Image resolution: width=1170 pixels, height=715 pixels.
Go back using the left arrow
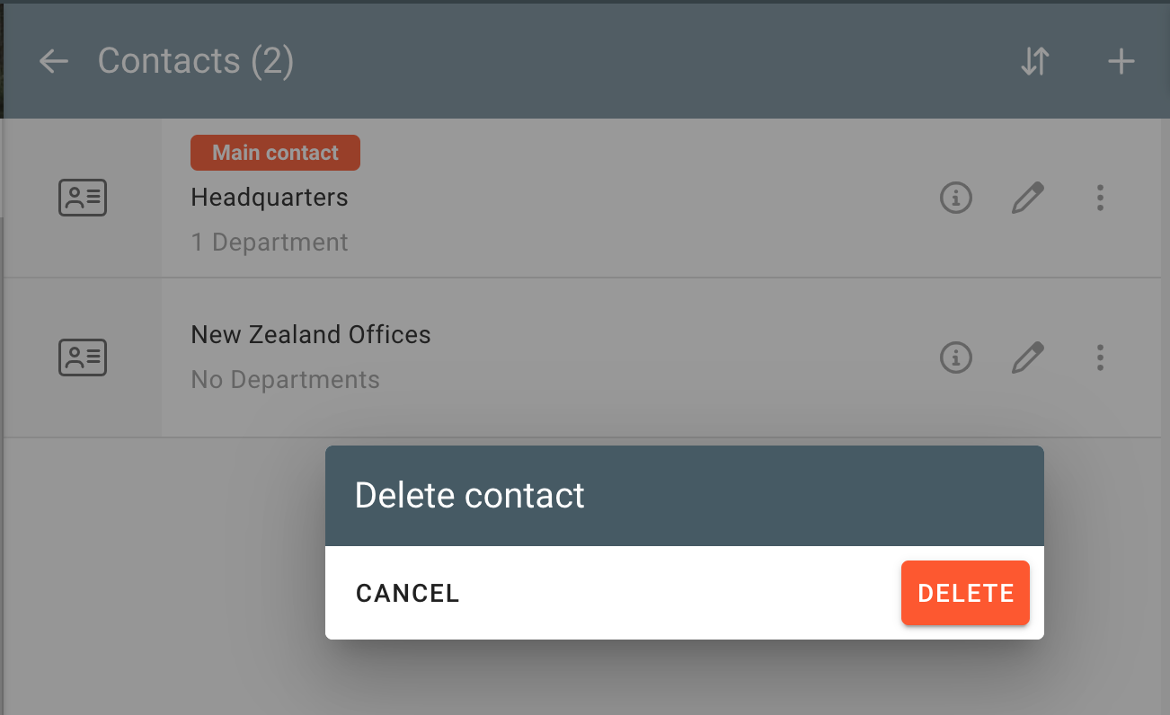[54, 61]
